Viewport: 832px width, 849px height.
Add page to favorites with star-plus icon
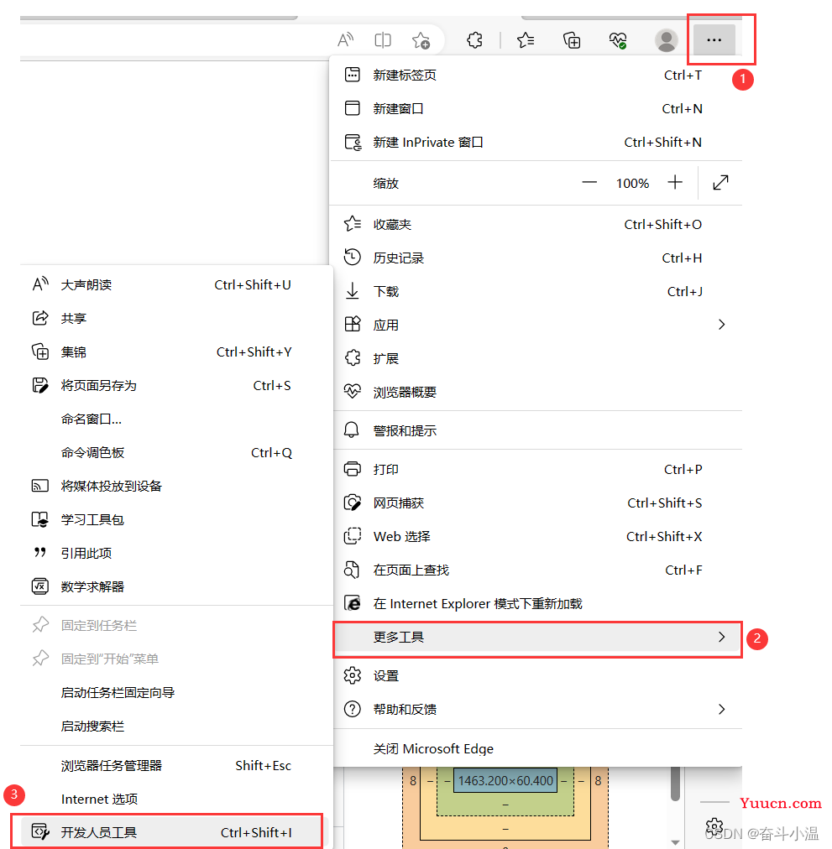coord(421,40)
